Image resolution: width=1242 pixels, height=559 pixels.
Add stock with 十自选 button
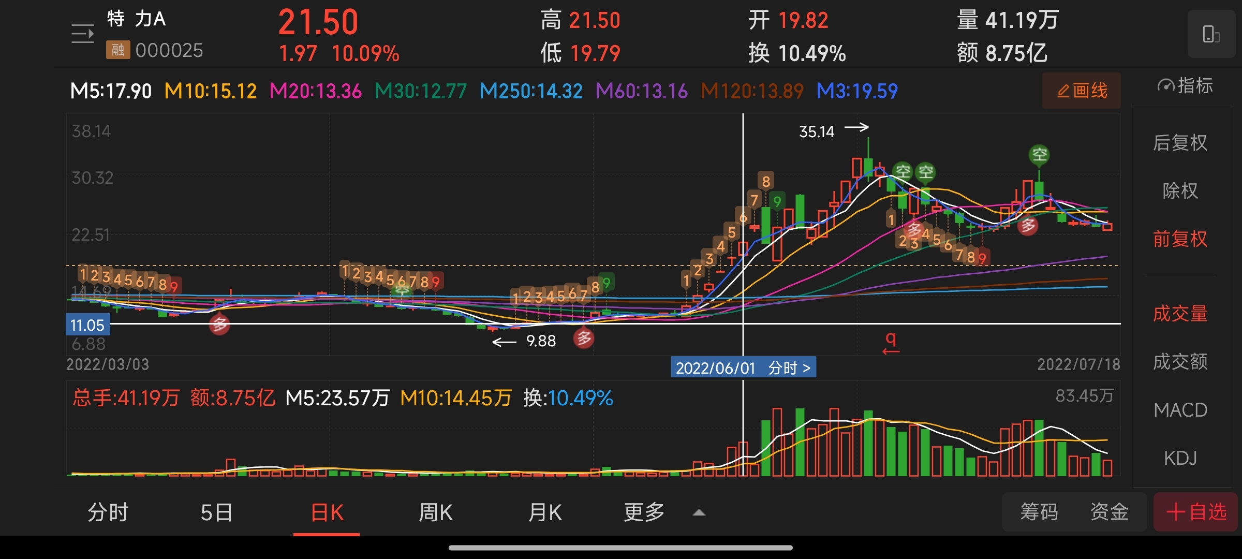point(1196,512)
